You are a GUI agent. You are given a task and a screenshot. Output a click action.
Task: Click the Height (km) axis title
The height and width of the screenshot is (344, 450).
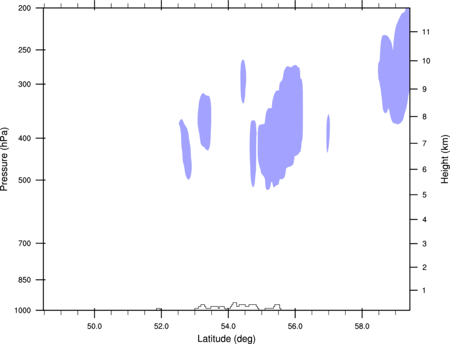click(x=445, y=159)
